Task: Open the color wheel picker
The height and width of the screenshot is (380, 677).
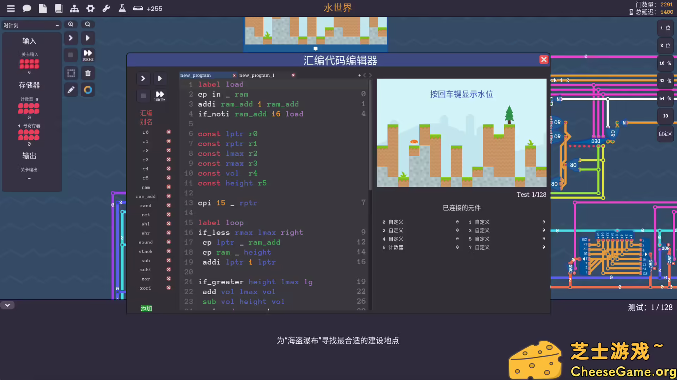Action: click(x=88, y=90)
